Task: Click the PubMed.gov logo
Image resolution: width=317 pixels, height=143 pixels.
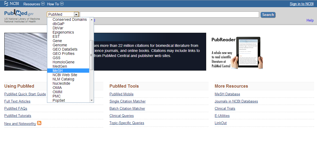Action: pos(19,13)
